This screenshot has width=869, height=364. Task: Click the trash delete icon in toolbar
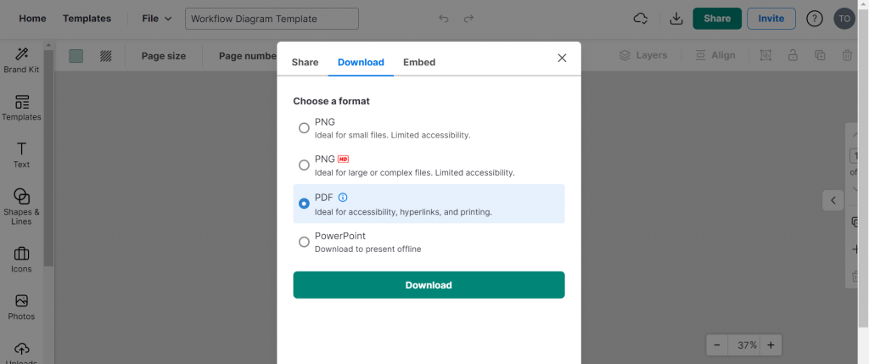tap(847, 55)
